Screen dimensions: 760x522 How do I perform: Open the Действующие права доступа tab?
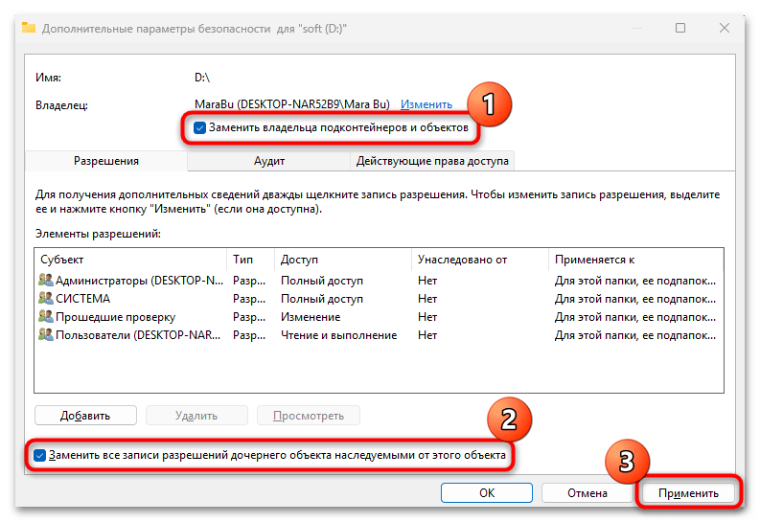[432, 161]
